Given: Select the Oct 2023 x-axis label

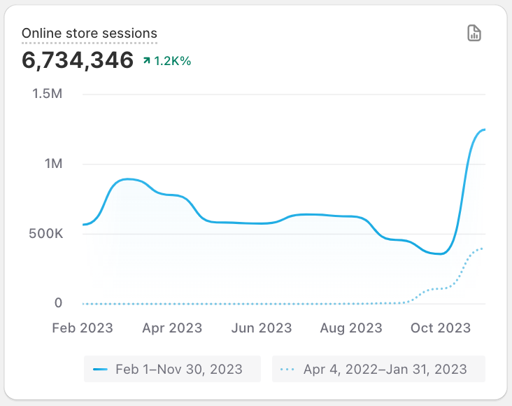Looking at the screenshot, I should click(441, 328).
